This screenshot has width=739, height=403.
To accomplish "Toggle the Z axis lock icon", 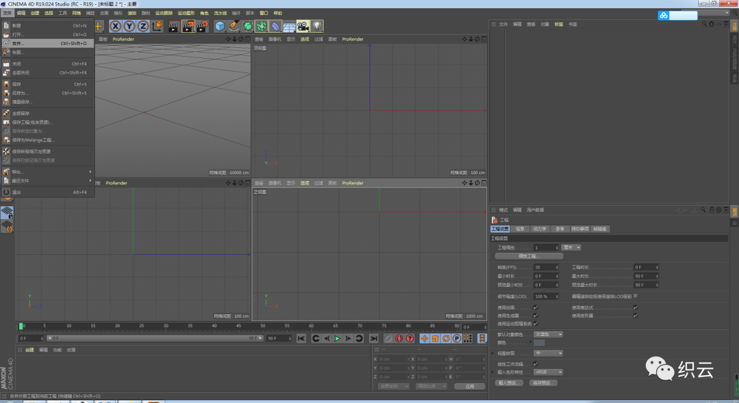I will (x=143, y=27).
